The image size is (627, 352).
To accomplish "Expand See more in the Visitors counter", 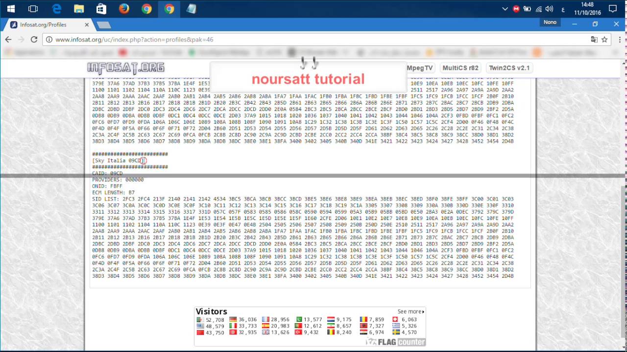I will tap(410, 311).
